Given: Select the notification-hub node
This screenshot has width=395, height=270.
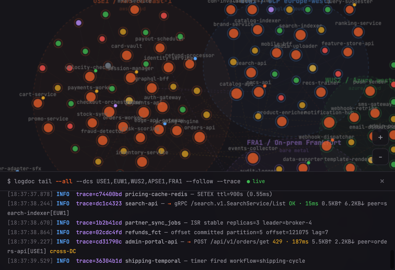Looking at the screenshot, I should point(329,122).
